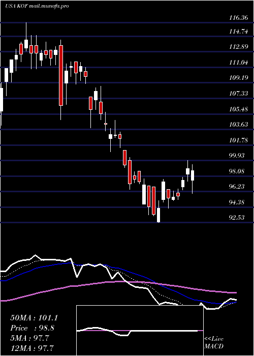The image size is (254, 356).
Task: Click the large red candlestick dropping to 105.48
Action: coord(61,75)
